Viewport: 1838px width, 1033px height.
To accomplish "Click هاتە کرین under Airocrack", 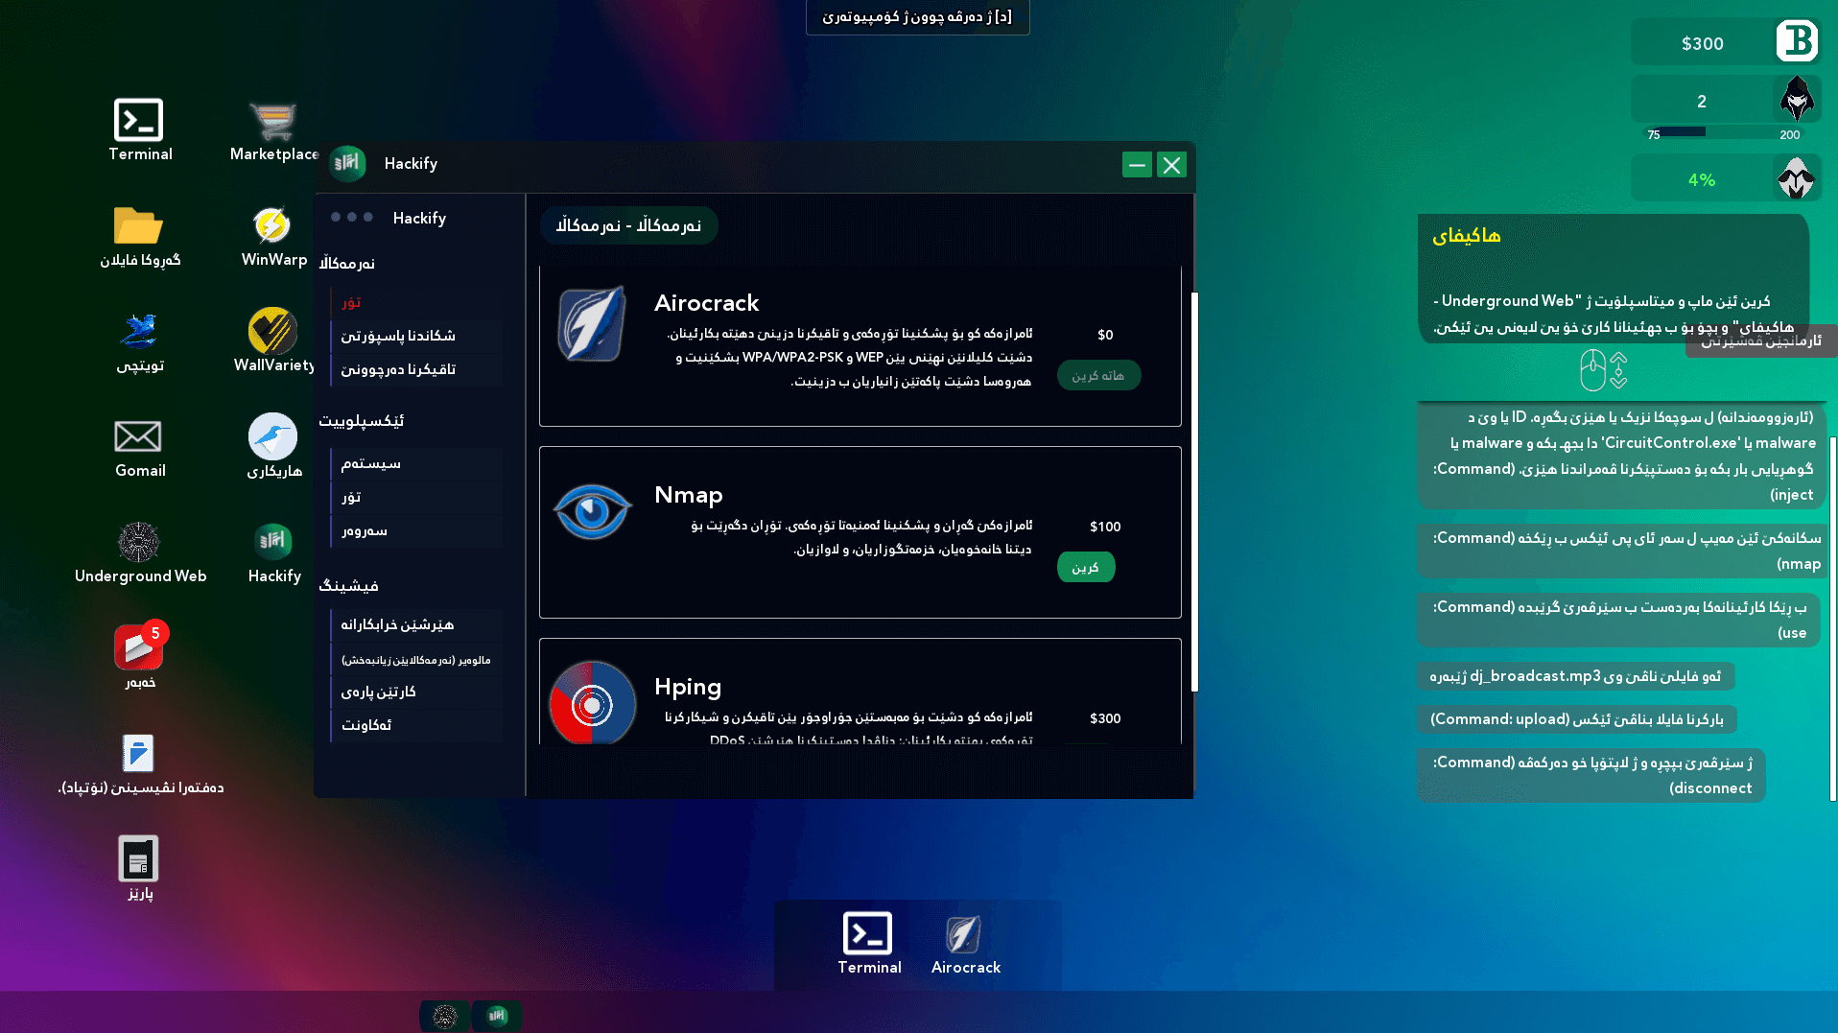I will coord(1098,375).
